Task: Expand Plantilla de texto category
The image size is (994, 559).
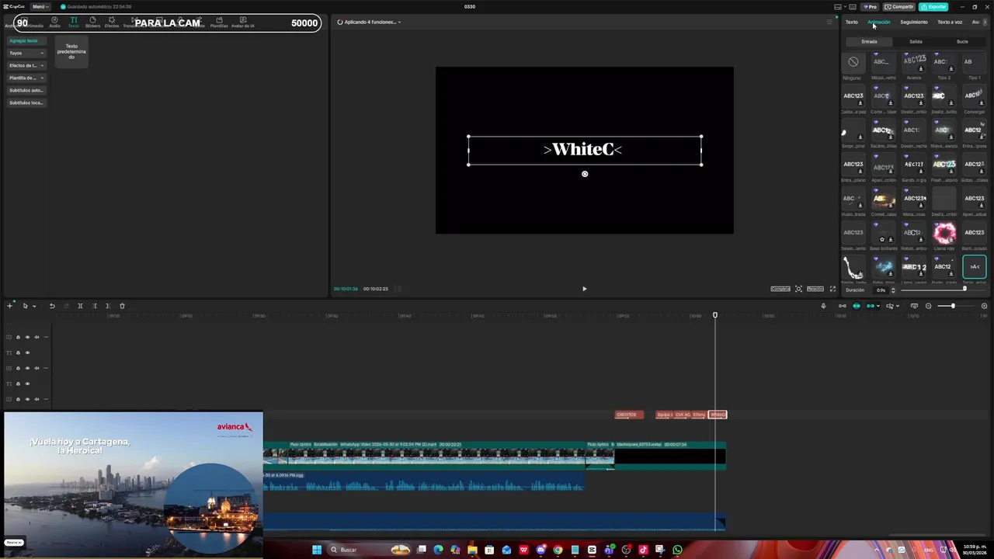Action: pyautogui.click(x=26, y=78)
